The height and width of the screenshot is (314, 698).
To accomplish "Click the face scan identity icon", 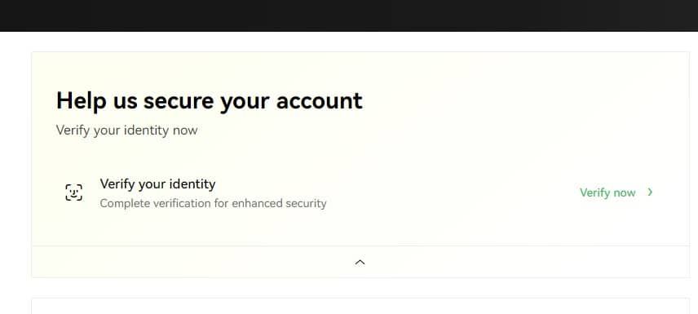I will 74,192.
